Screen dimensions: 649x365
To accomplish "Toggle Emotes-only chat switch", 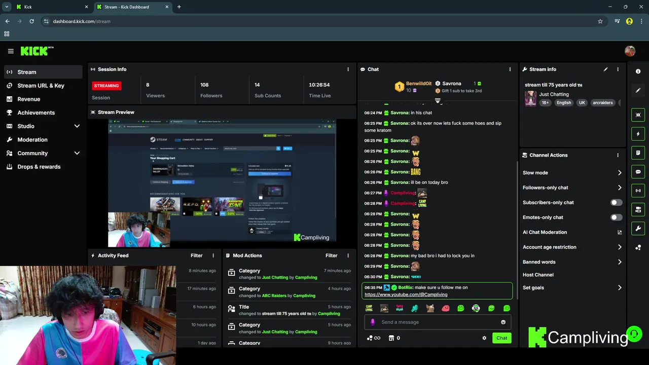I will click(x=616, y=217).
